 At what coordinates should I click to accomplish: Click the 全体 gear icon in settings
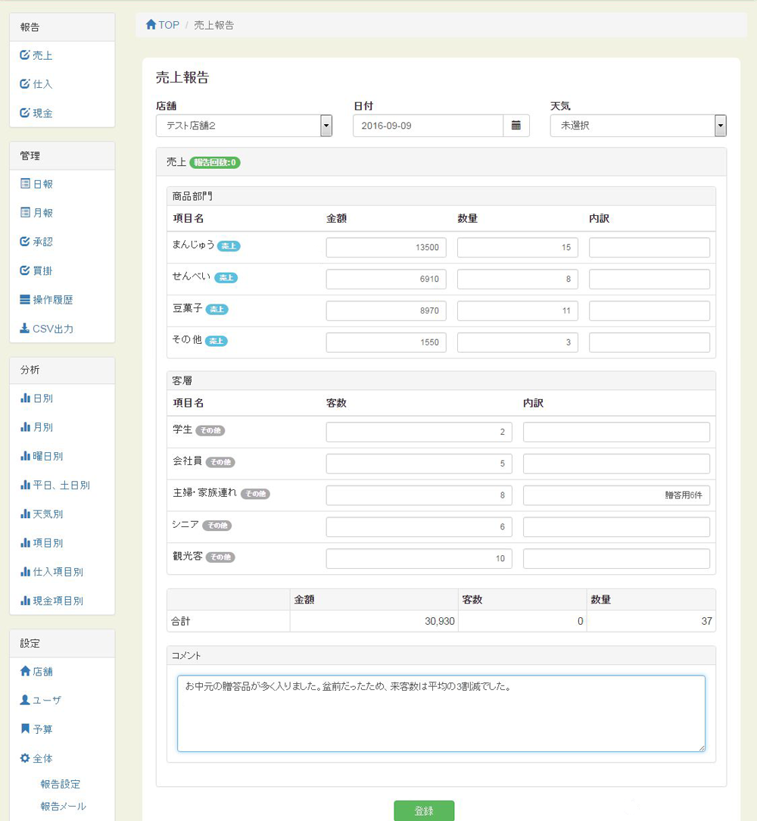(25, 758)
